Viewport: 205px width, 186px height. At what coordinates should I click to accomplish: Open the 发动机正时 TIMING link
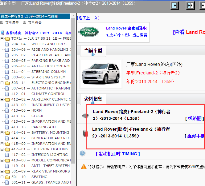point(118,154)
